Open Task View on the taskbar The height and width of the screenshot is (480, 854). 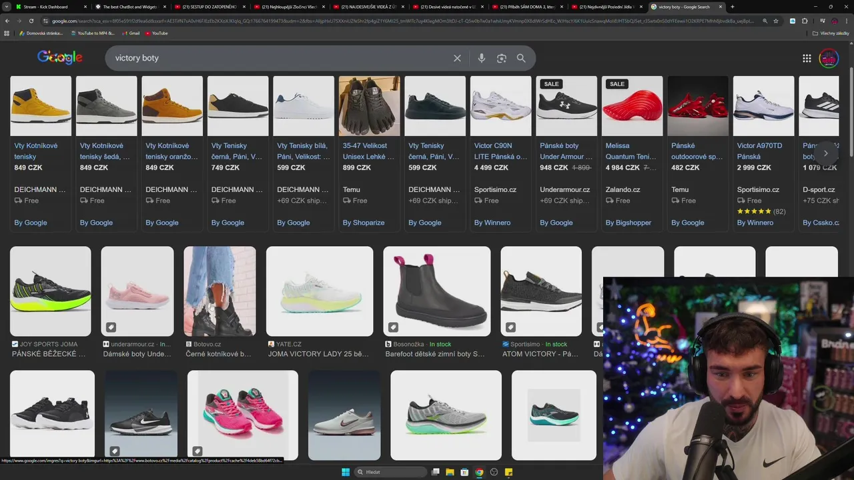coord(436,472)
